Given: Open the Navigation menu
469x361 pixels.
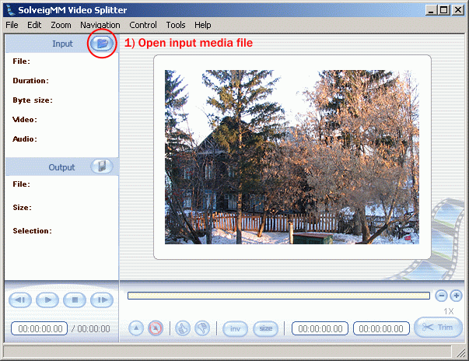Looking at the screenshot, I should pyautogui.click(x=100, y=25).
